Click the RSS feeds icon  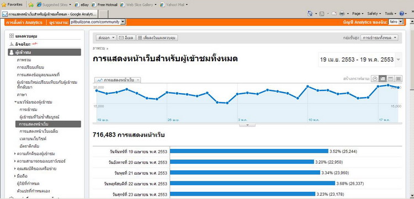[322, 13]
